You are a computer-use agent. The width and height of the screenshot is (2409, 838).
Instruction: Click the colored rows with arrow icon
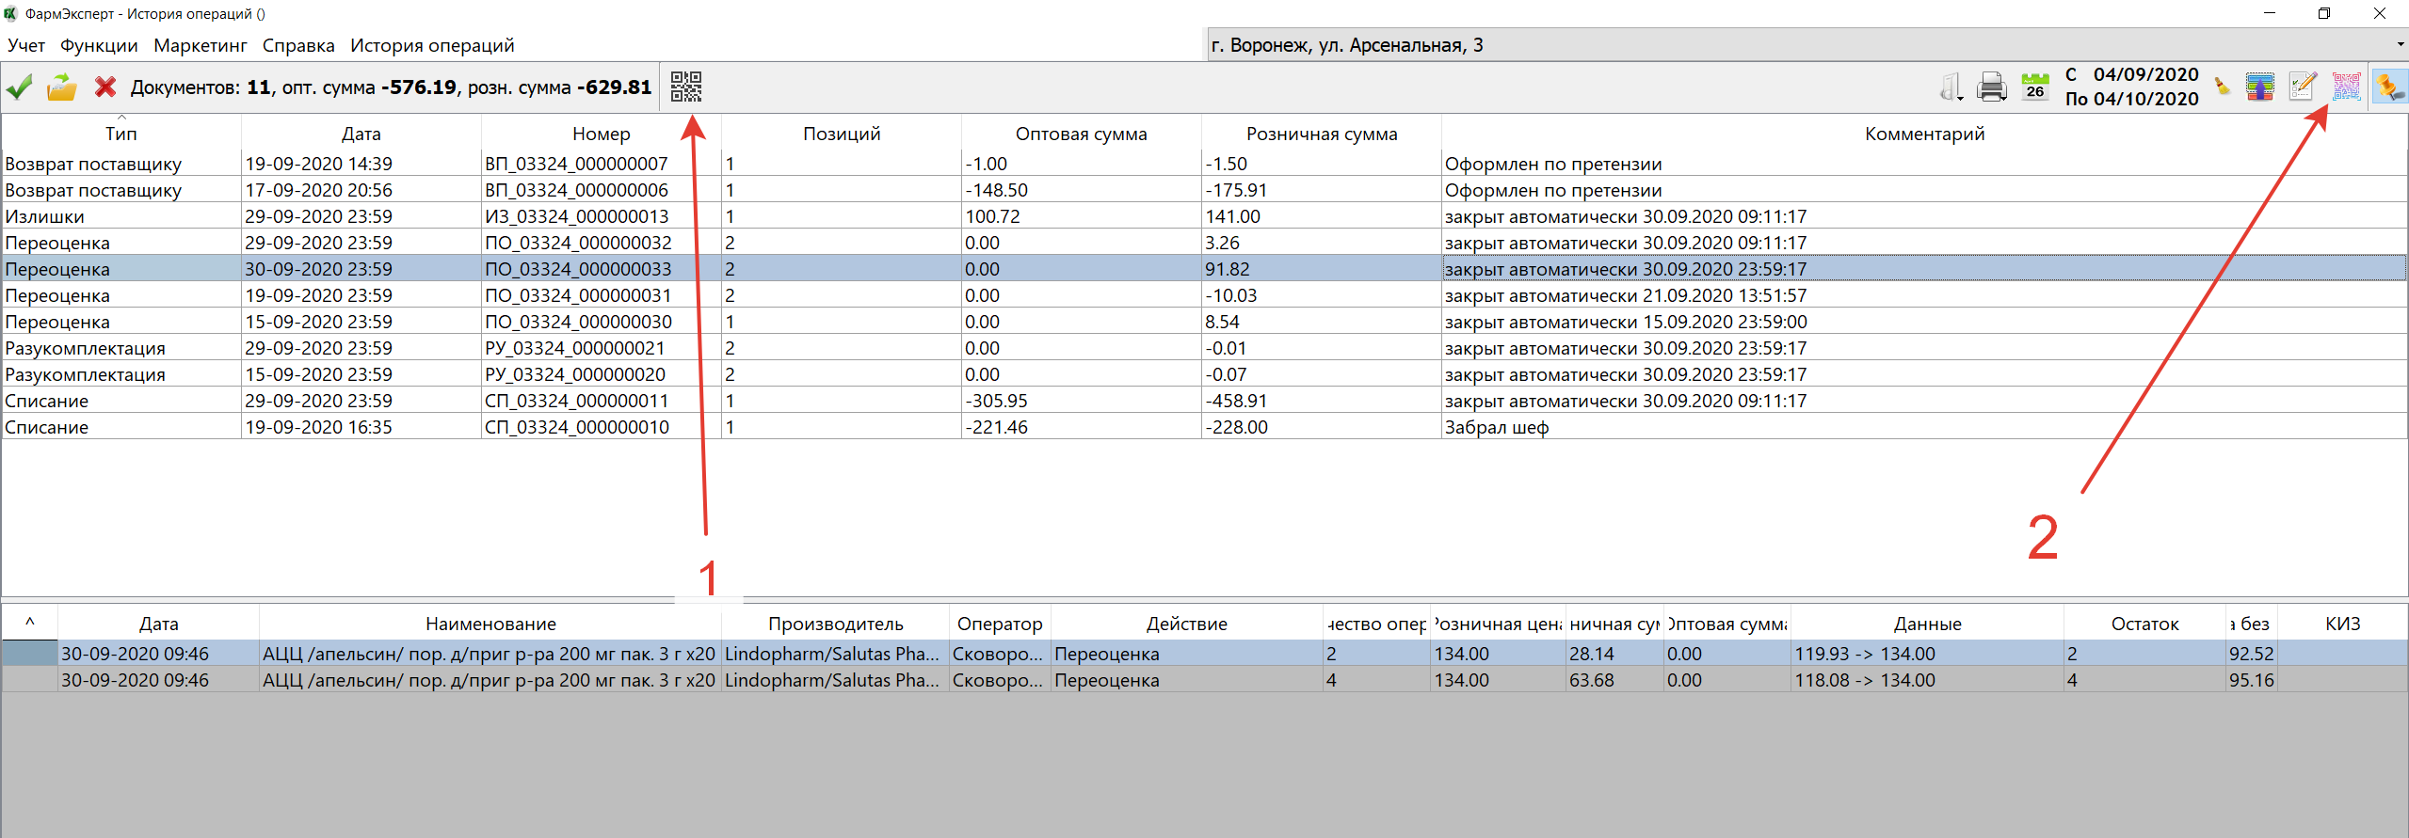tap(2260, 87)
